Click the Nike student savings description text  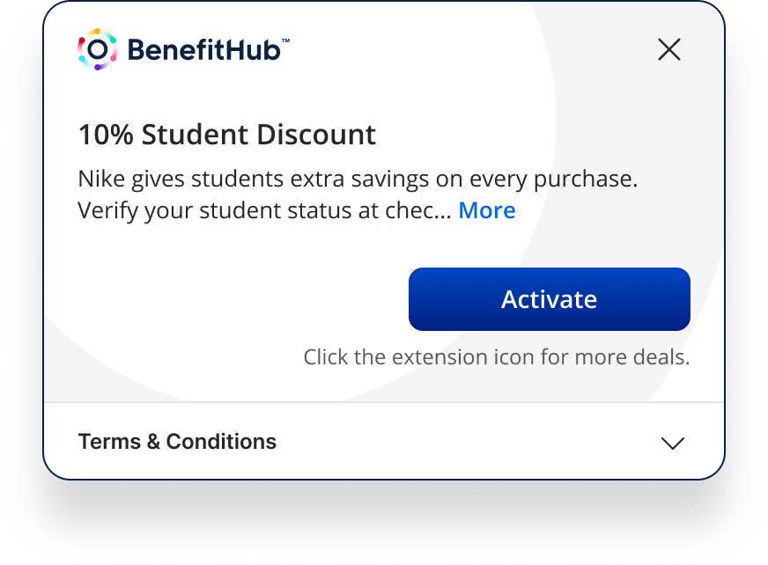pyautogui.click(x=357, y=180)
